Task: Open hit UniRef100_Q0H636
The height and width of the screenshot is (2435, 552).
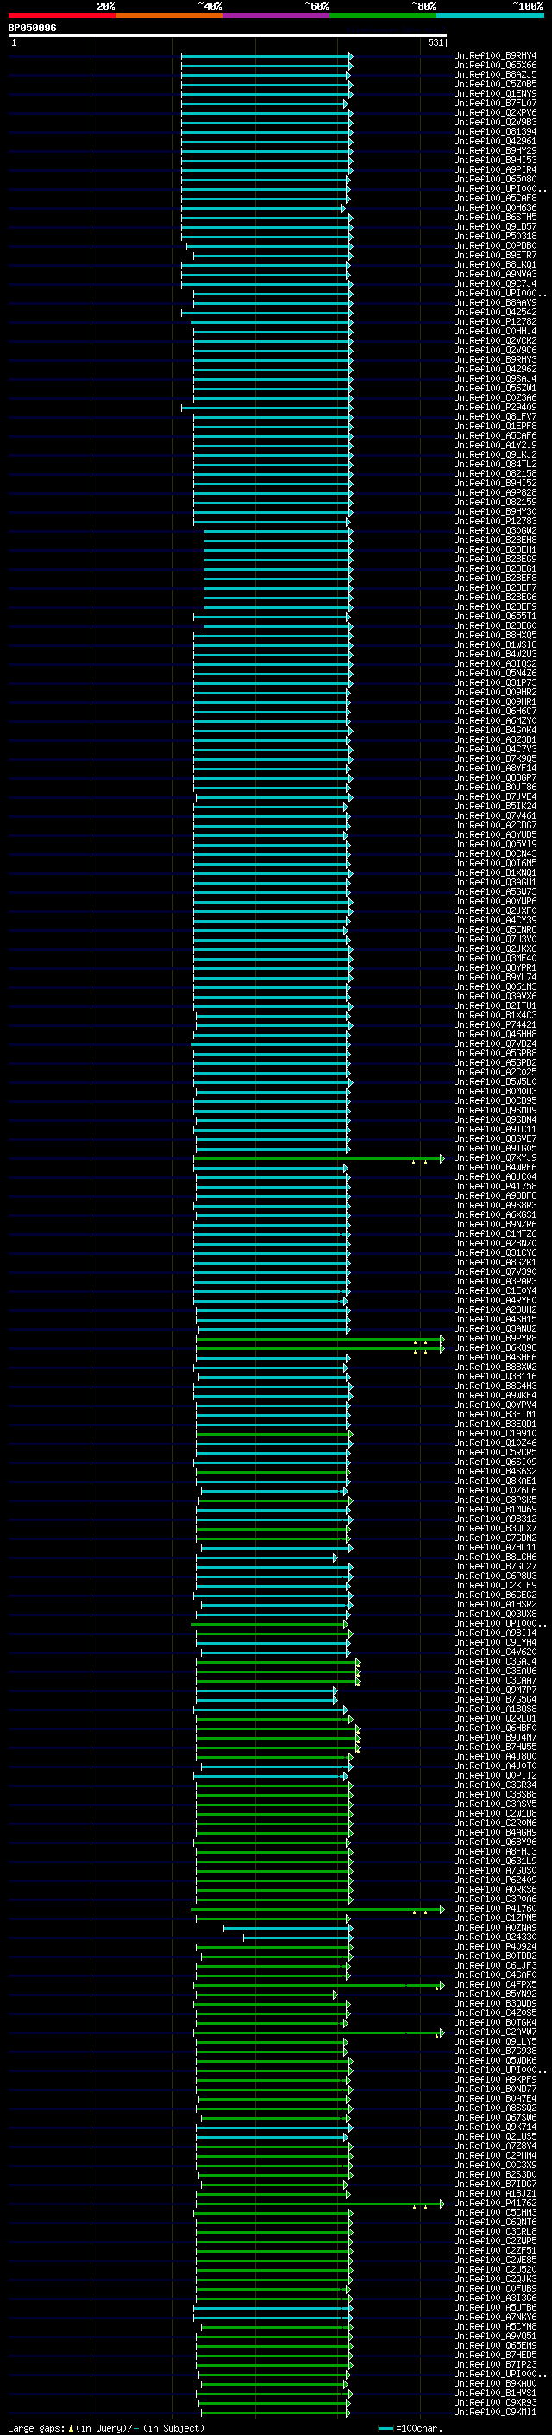Action: (495, 208)
